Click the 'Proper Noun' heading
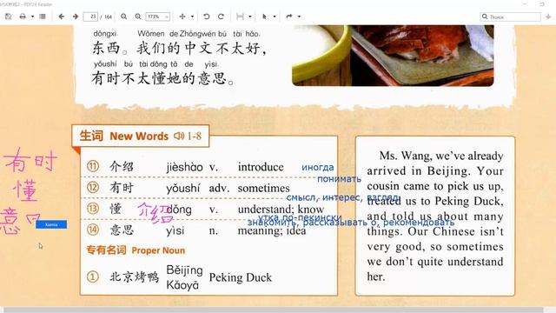The width and height of the screenshot is (556, 313). click(x=158, y=250)
